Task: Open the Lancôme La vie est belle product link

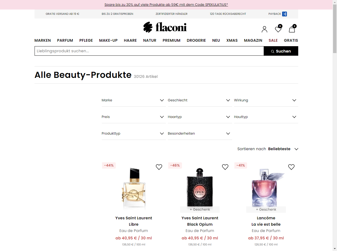Action: tap(266, 221)
